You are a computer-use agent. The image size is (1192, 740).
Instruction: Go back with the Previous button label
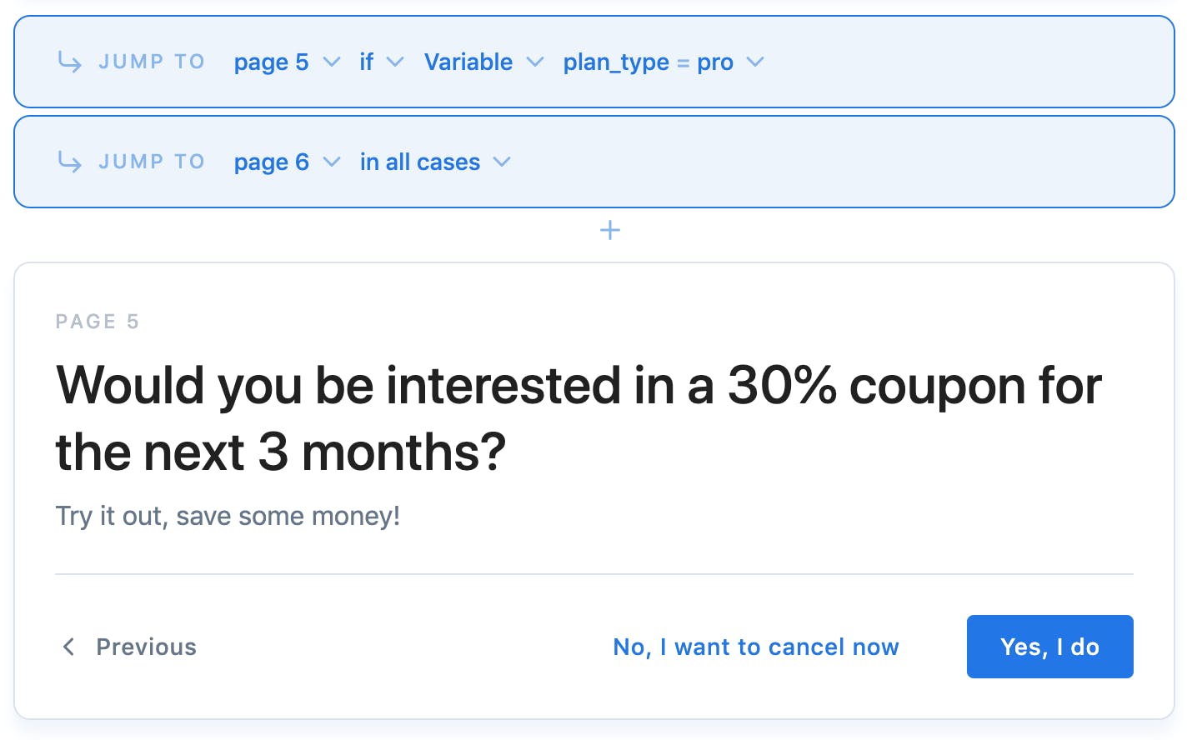tap(147, 647)
